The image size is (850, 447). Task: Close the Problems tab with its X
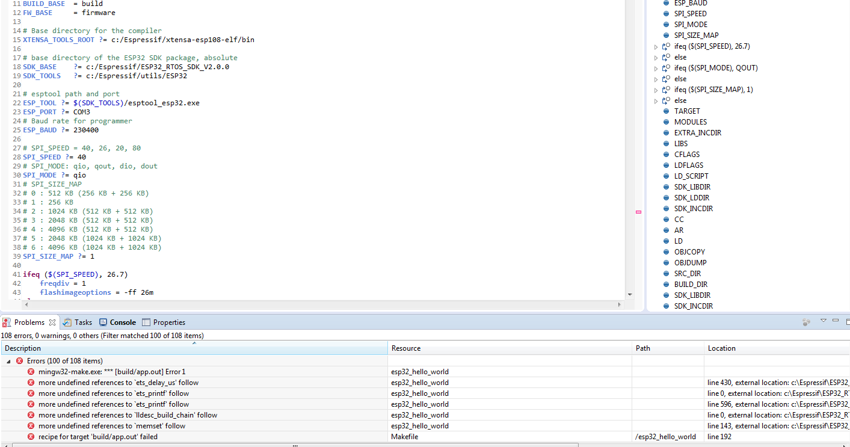click(52, 322)
